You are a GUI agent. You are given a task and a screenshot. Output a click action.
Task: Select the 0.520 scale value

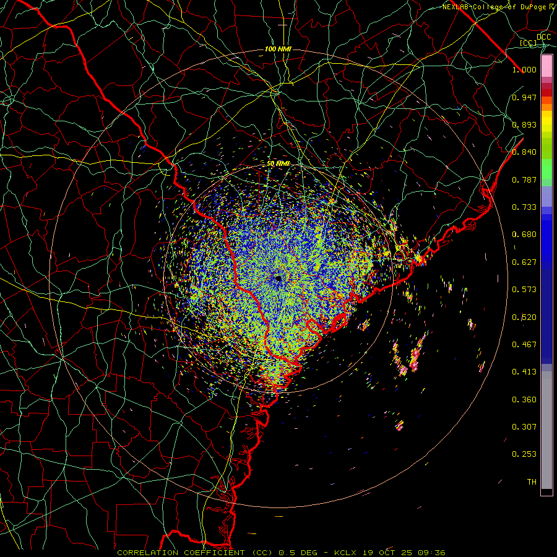[524, 317]
